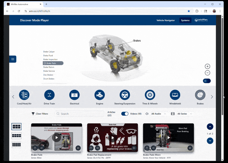Select Brake Rotors from the list
This screenshot has height=163, width=228.
[x=49, y=67]
